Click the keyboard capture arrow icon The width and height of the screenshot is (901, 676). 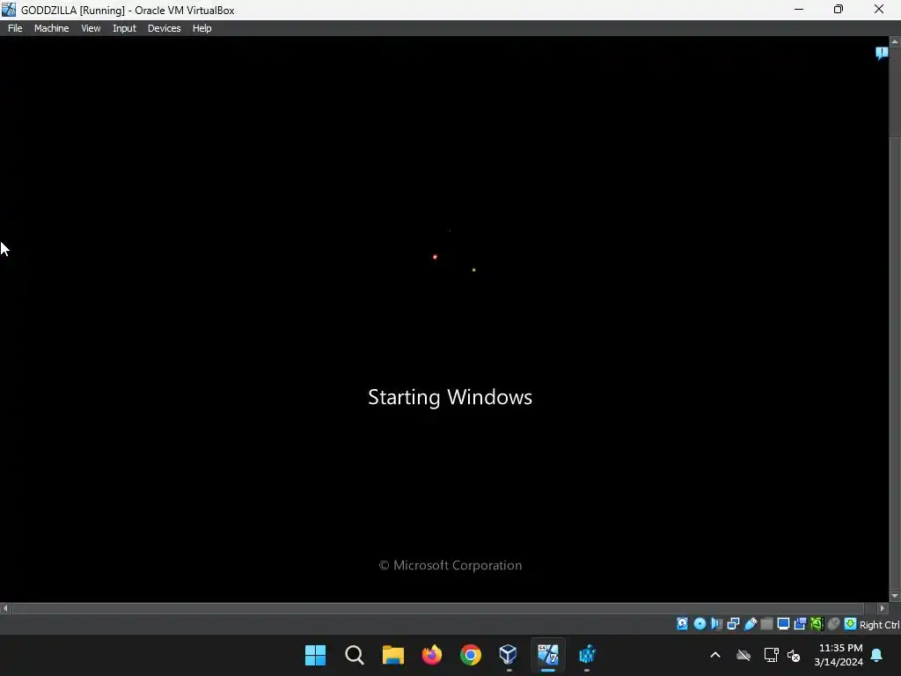[x=851, y=624]
